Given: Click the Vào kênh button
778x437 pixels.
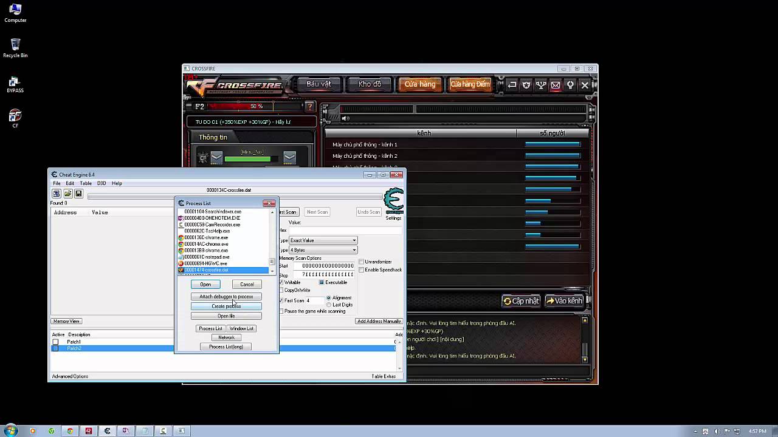Looking at the screenshot, I should pyautogui.click(x=564, y=301).
